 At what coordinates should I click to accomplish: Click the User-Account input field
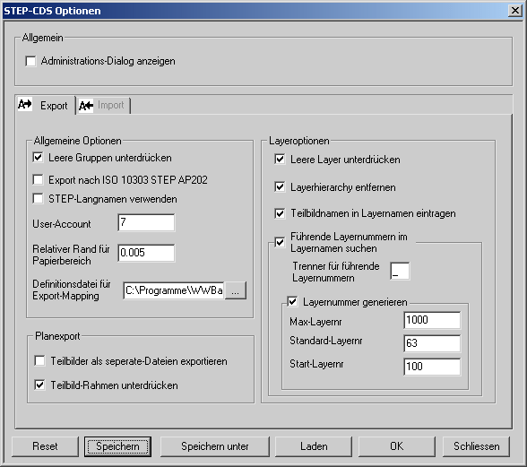[146, 222]
